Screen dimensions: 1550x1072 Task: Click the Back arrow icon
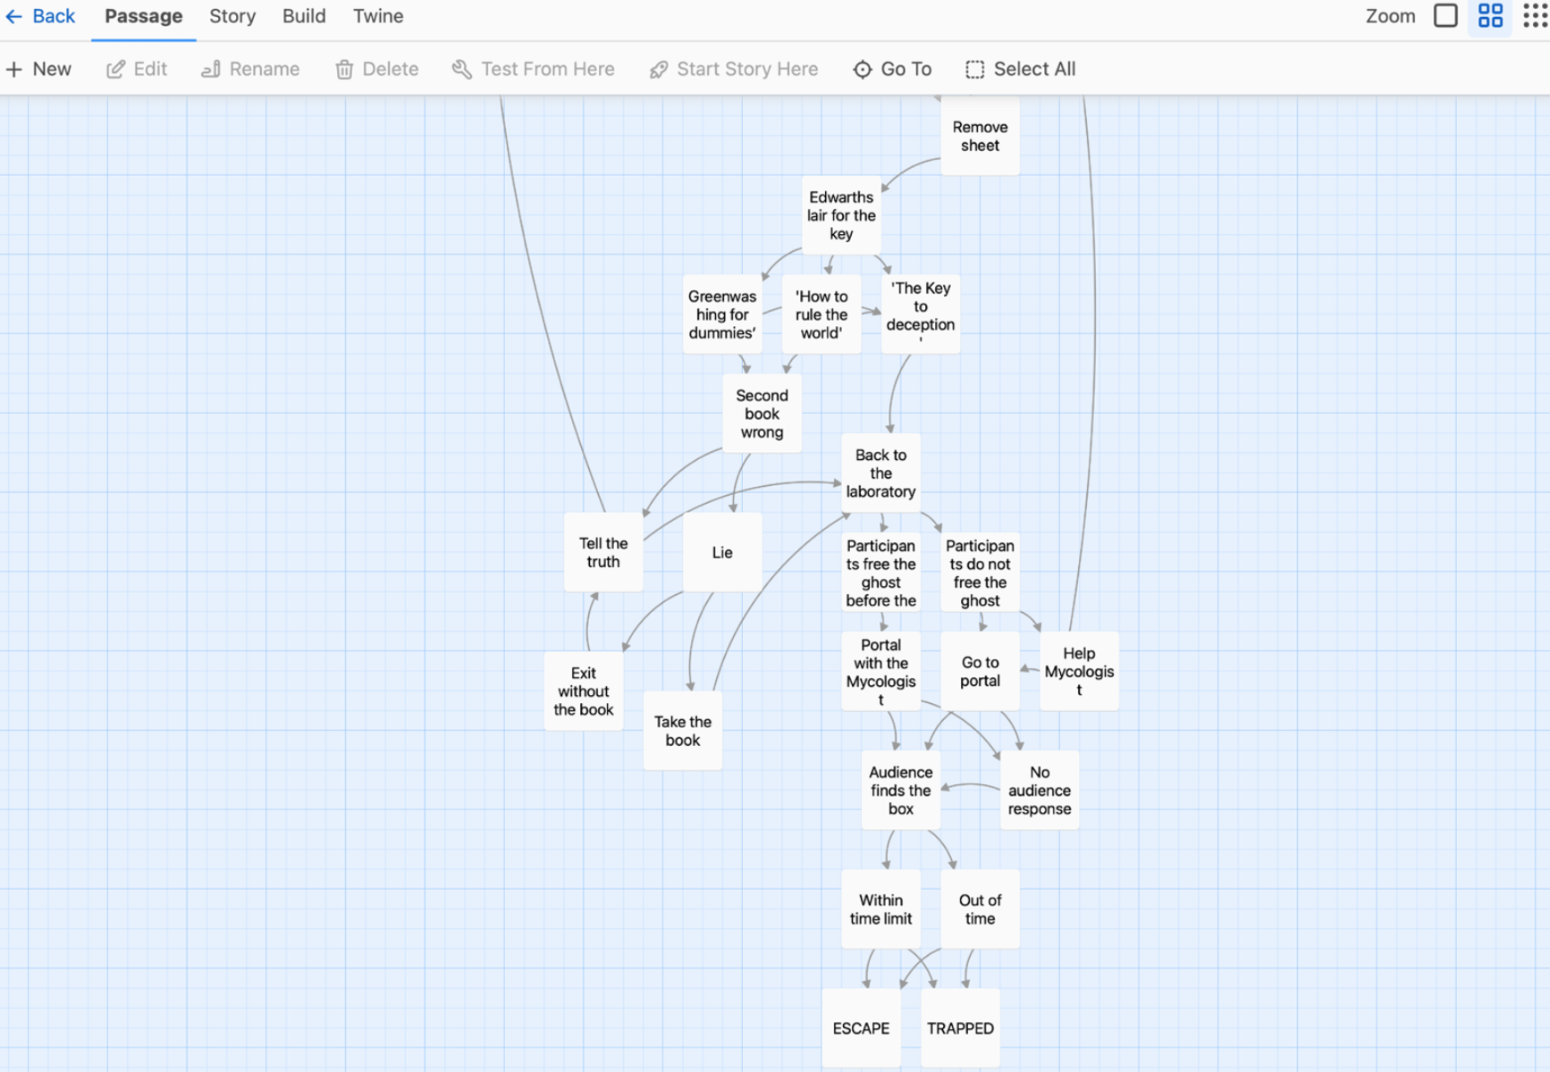pyautogui.click(x=14, y=16)
